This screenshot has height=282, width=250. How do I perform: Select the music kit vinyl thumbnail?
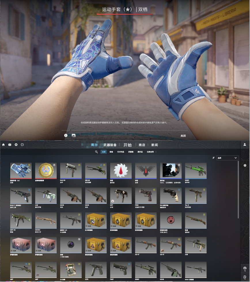pyautogui.click(x=171, y=171)
